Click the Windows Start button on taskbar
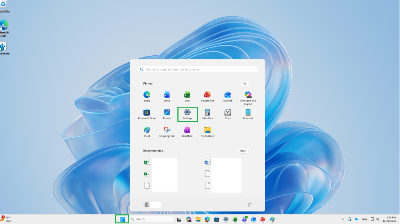This screenshot has height=224, width=400. [x=122, y=219]
